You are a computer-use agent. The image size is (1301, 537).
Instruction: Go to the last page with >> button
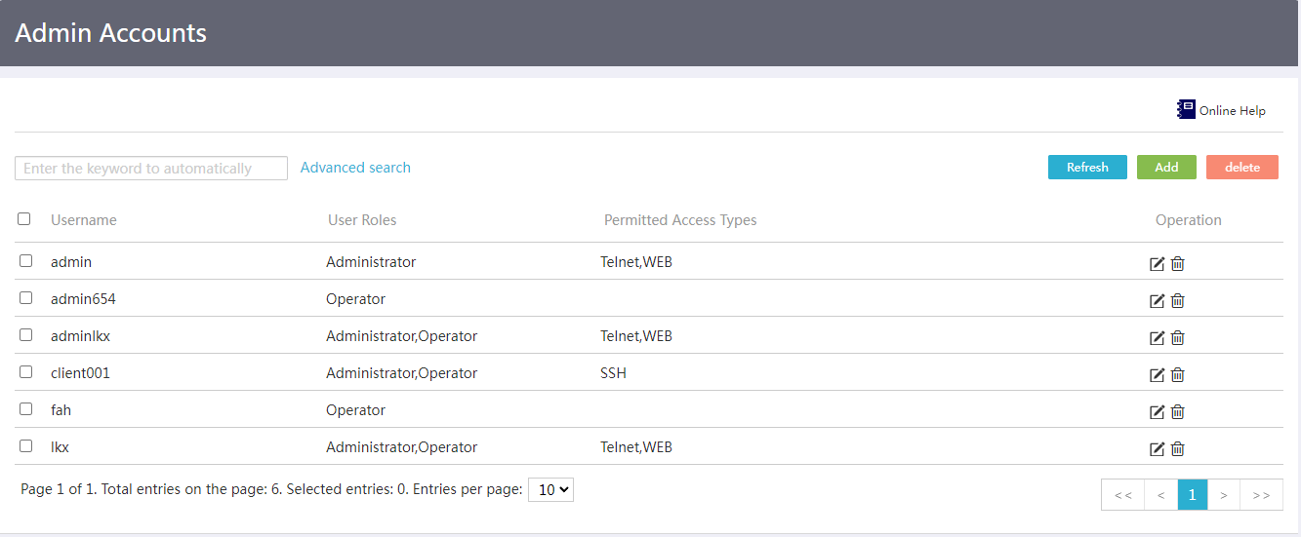(1261, 495)
